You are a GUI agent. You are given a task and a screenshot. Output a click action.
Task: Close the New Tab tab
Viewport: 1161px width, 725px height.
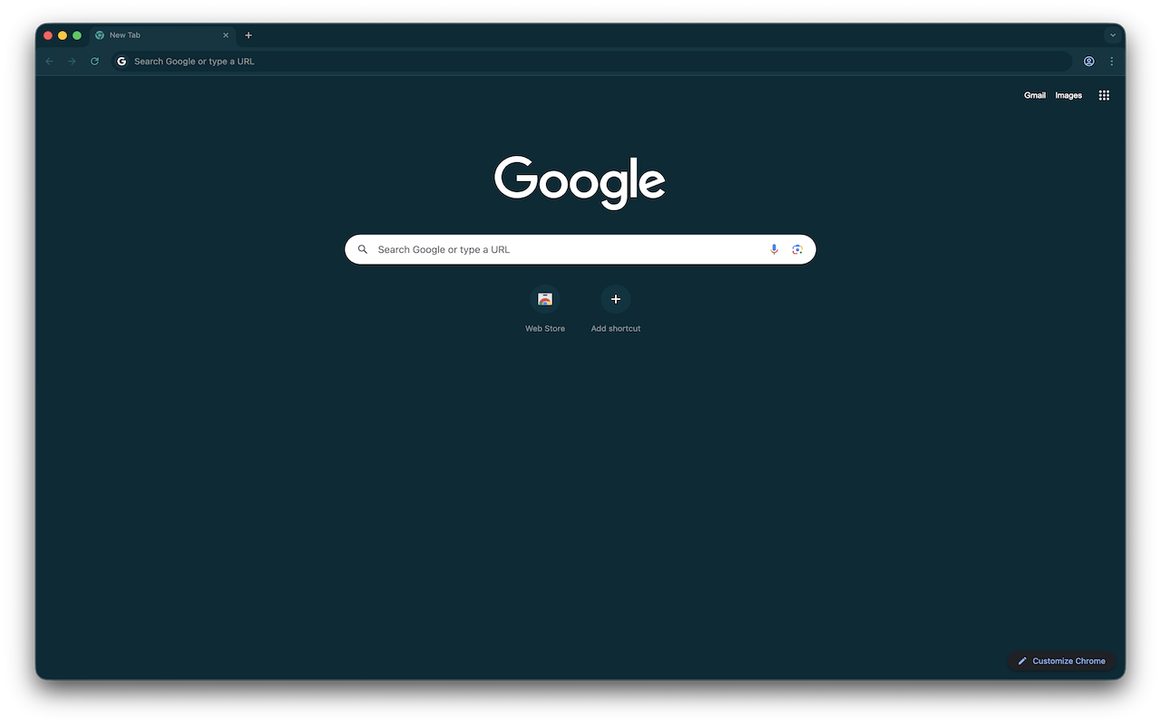(226, 35)
